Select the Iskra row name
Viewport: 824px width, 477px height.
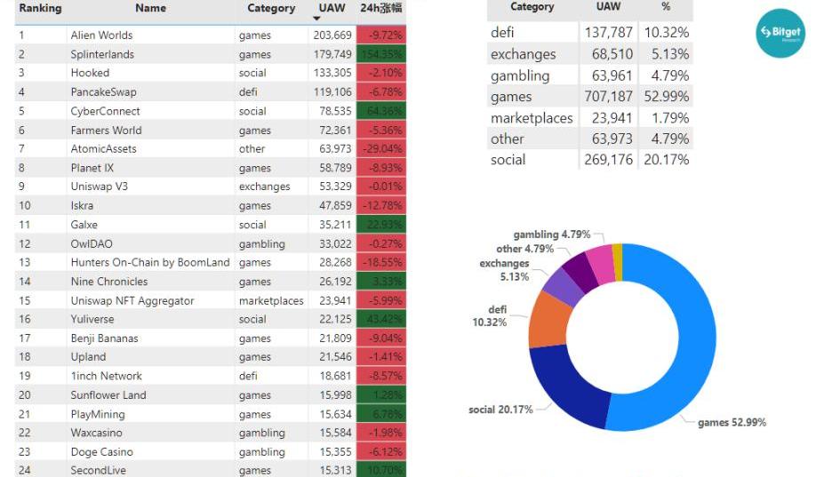82,205
